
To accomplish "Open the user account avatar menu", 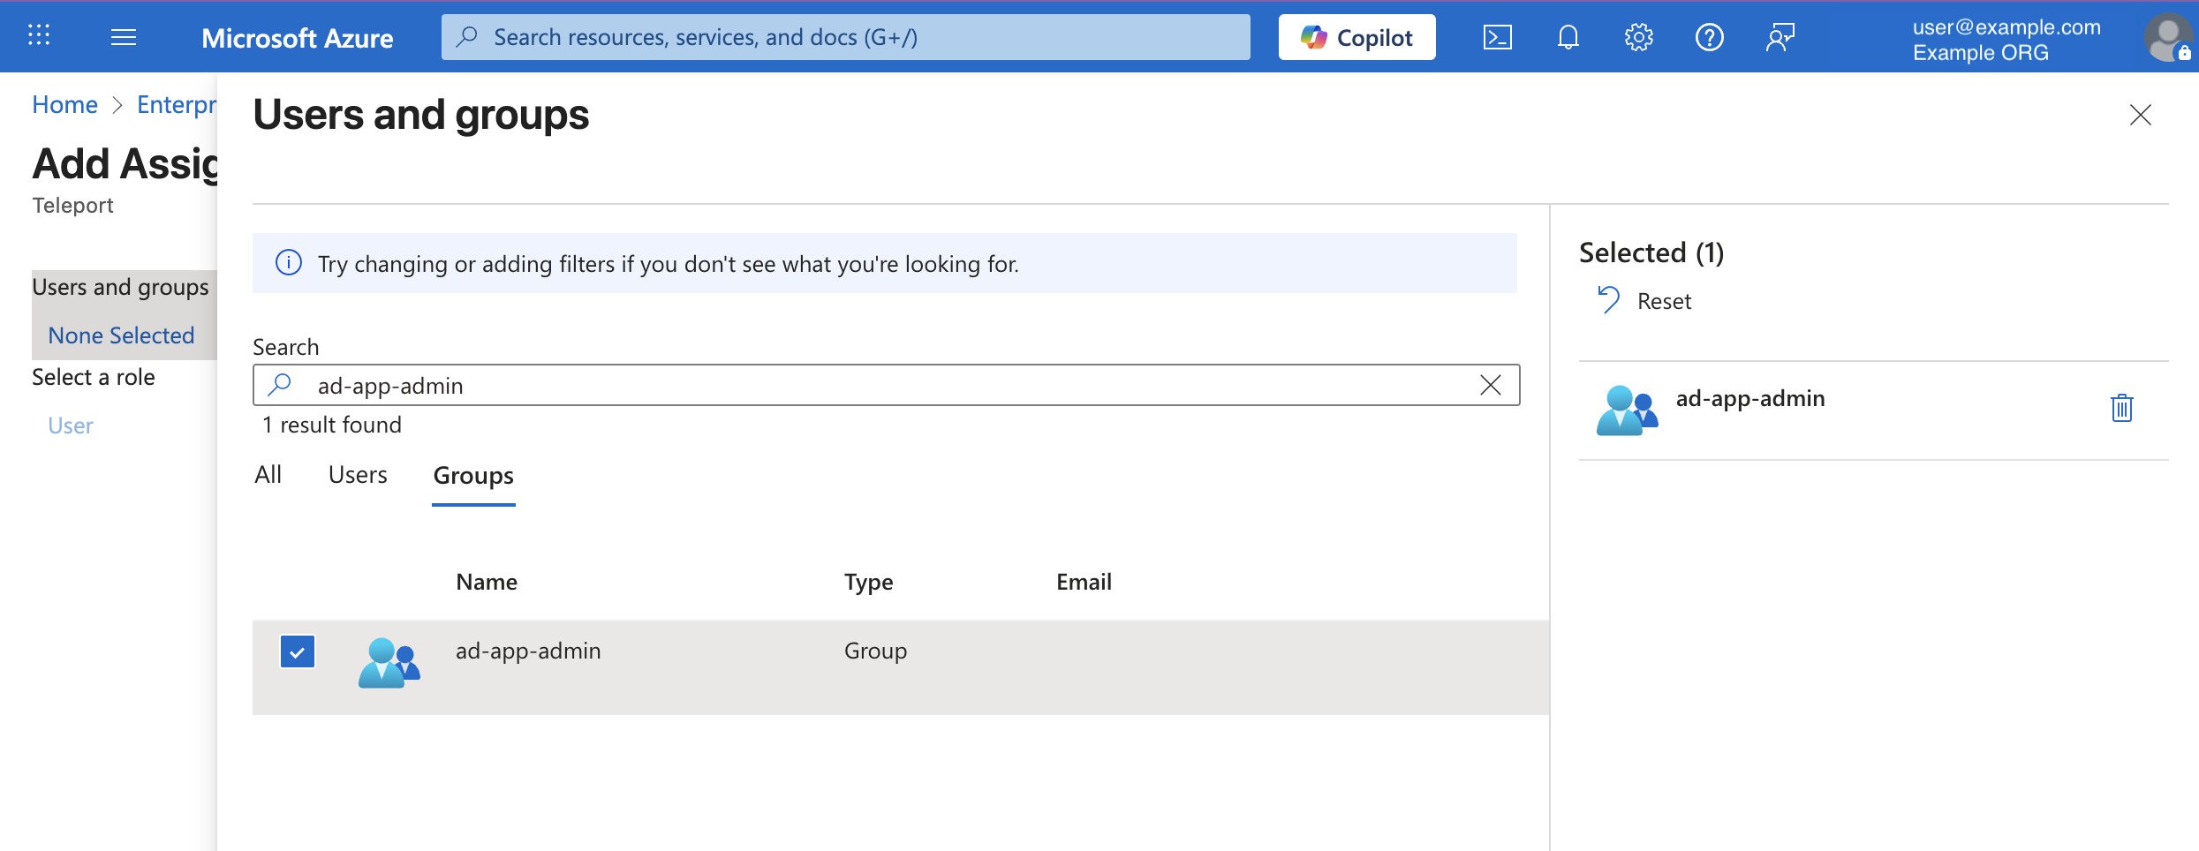I will [2166, 38].
